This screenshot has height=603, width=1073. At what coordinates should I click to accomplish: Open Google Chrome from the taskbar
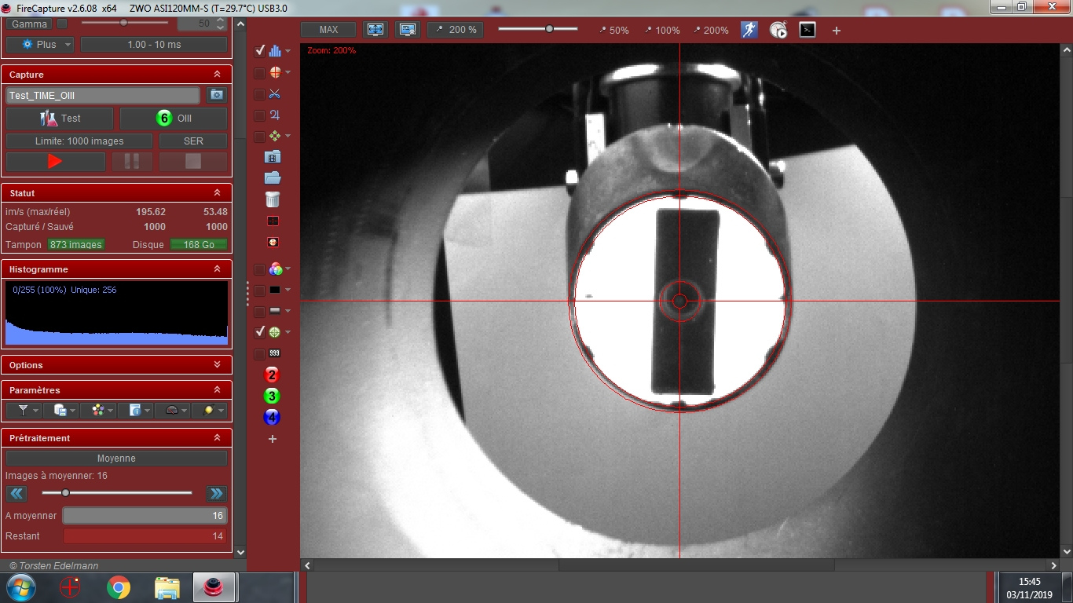119,587
